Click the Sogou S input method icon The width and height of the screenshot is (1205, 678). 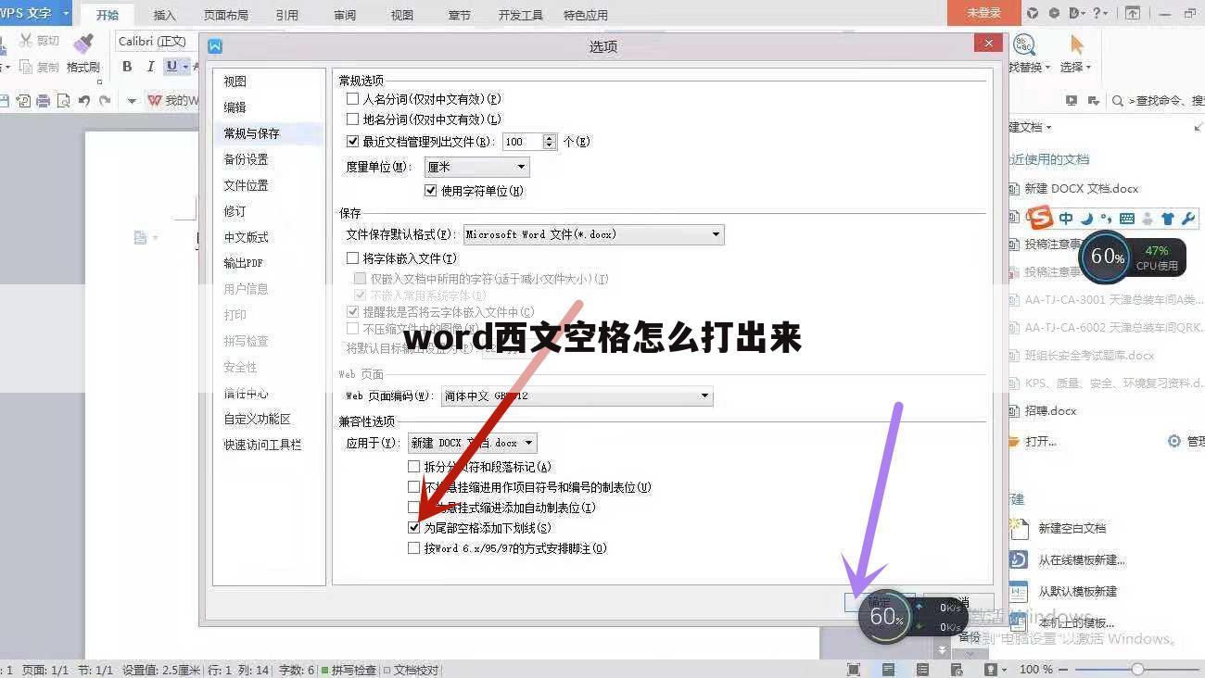pos(1041,218)
